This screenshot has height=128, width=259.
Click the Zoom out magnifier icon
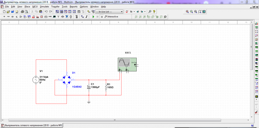(191, 12)
